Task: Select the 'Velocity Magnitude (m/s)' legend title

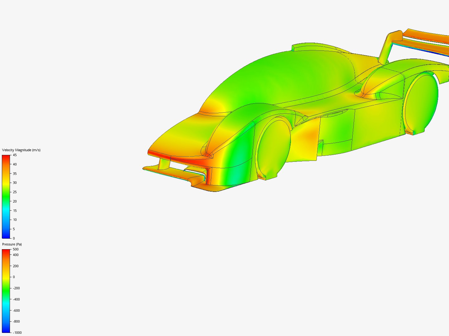Action: point(21,150)
